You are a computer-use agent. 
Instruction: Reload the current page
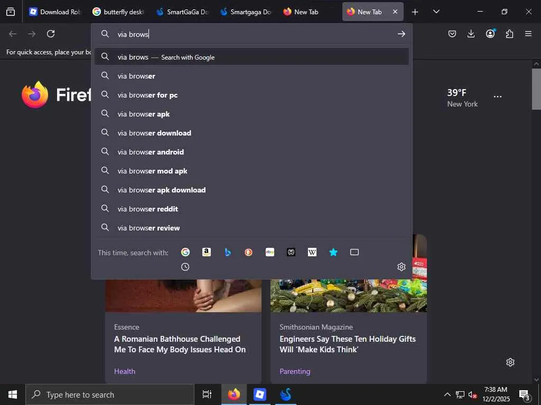51,34
